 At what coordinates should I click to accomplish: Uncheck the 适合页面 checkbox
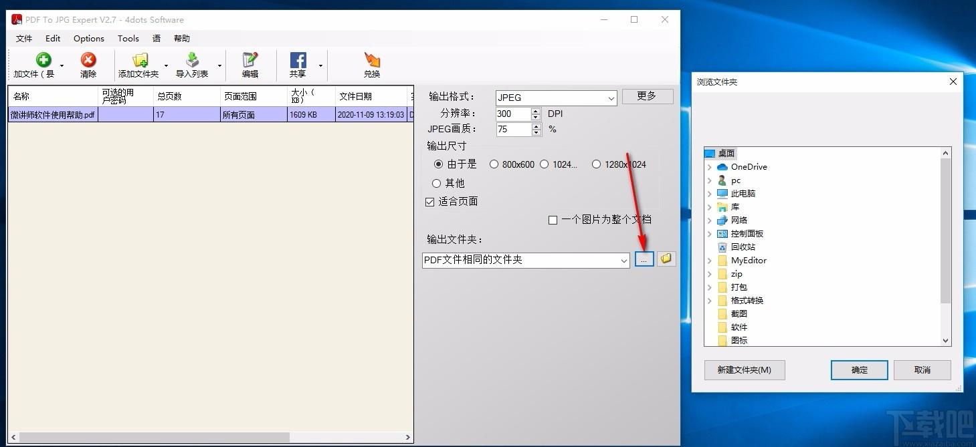click(x=430, y=202)
